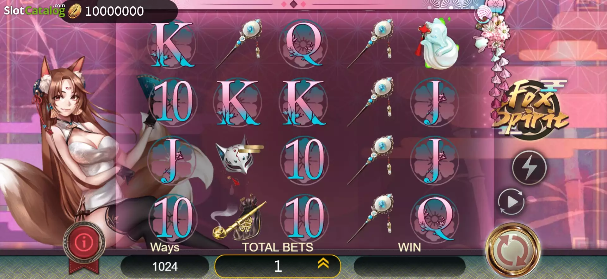Start autoplay with the play arrow button
This screenshot has height=279, width=607.
pyautogui.click(x=512, y=202)
